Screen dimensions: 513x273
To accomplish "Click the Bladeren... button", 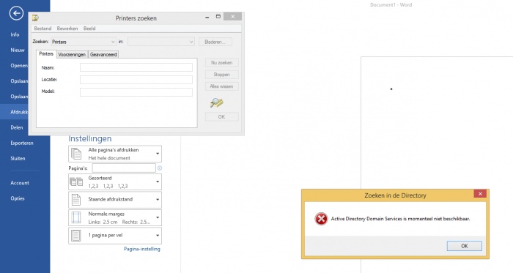I will (215, 42).
